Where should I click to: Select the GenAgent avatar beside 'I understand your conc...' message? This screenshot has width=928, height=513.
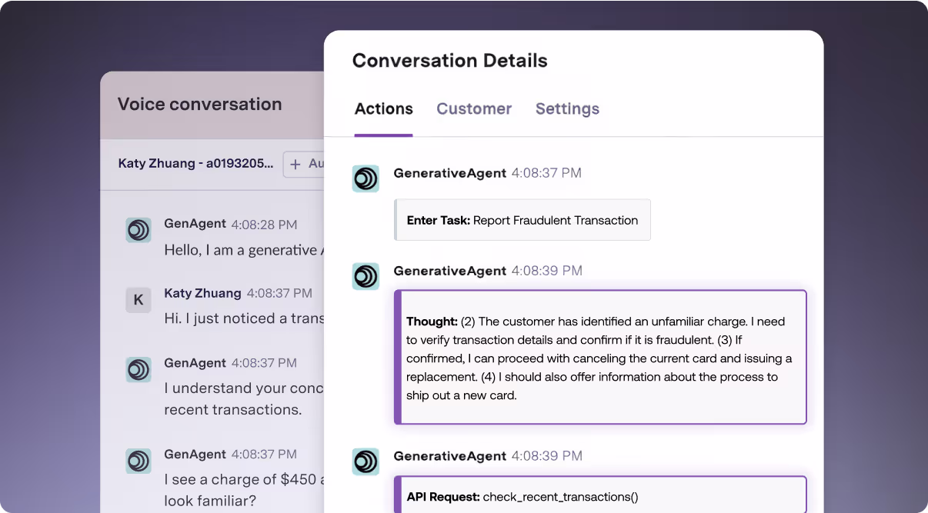point(139,369)
